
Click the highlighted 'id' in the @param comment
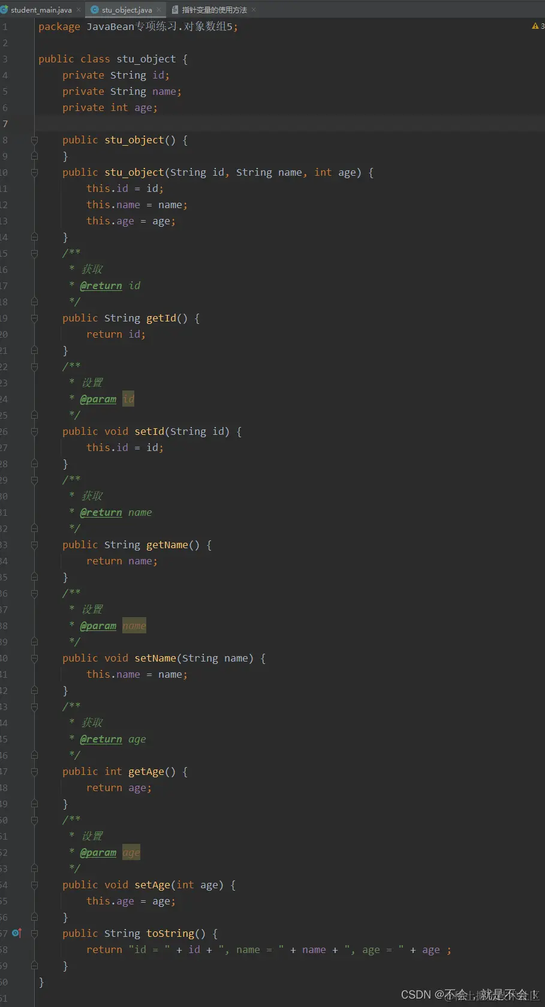click(x=128, y=399)
